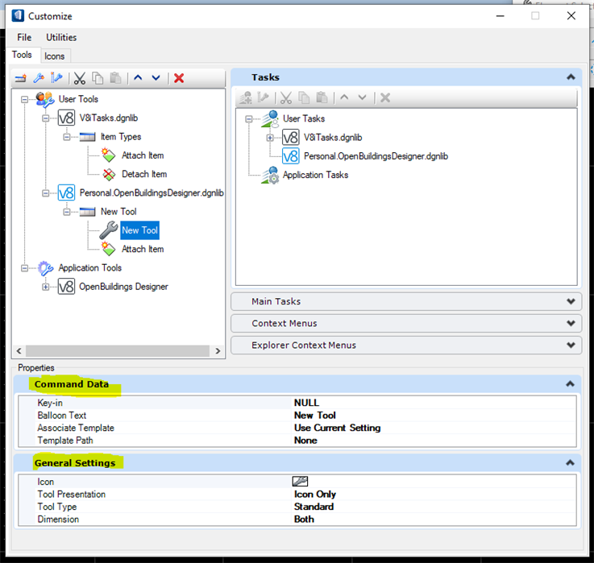Collapse the Tasks panel
This screenshot has height=563, width=594.
coord(571,77)
